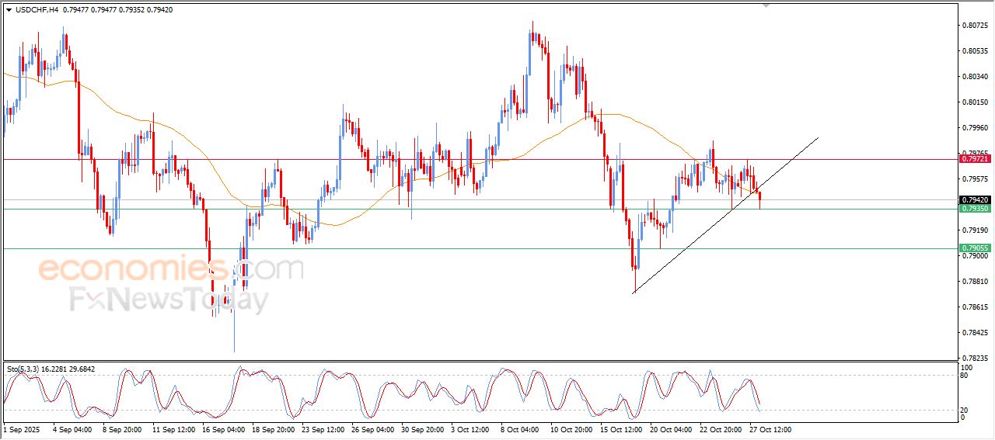Click the green 0.79055 price tag
The height and width of the screenshot is (440, 995).
click(x=975, y=248)
